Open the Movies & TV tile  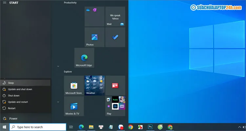point(73,106)
